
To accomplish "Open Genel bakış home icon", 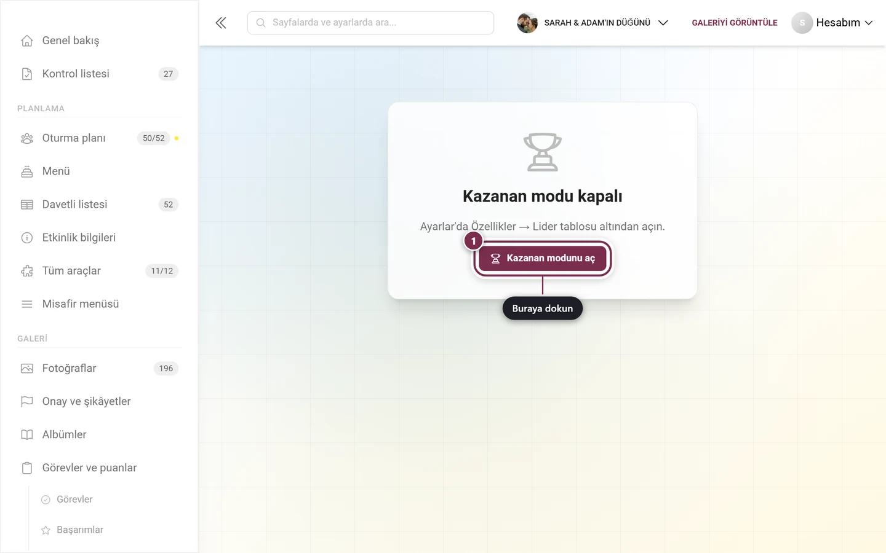I will [27, 41].
